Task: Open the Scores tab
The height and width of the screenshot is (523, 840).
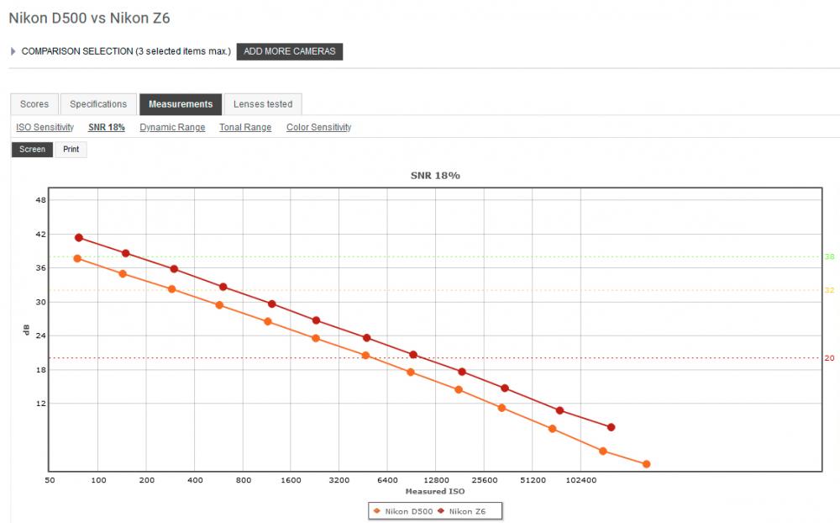Action: click(34, 104)
